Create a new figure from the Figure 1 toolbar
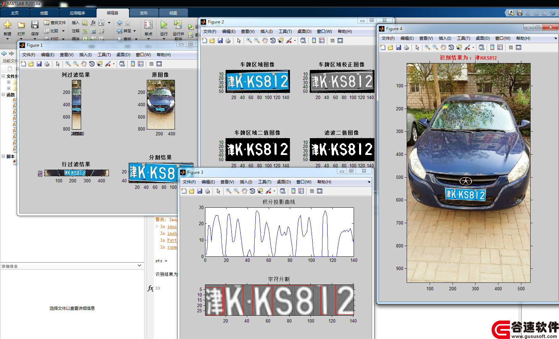The image size is (559, 339). (x=23, y=64)
